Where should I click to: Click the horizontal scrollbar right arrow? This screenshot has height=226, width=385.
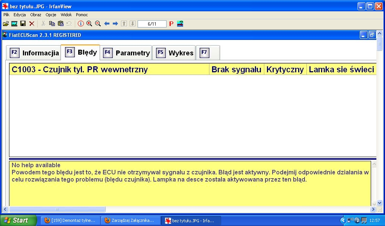[x=373, y=209]
